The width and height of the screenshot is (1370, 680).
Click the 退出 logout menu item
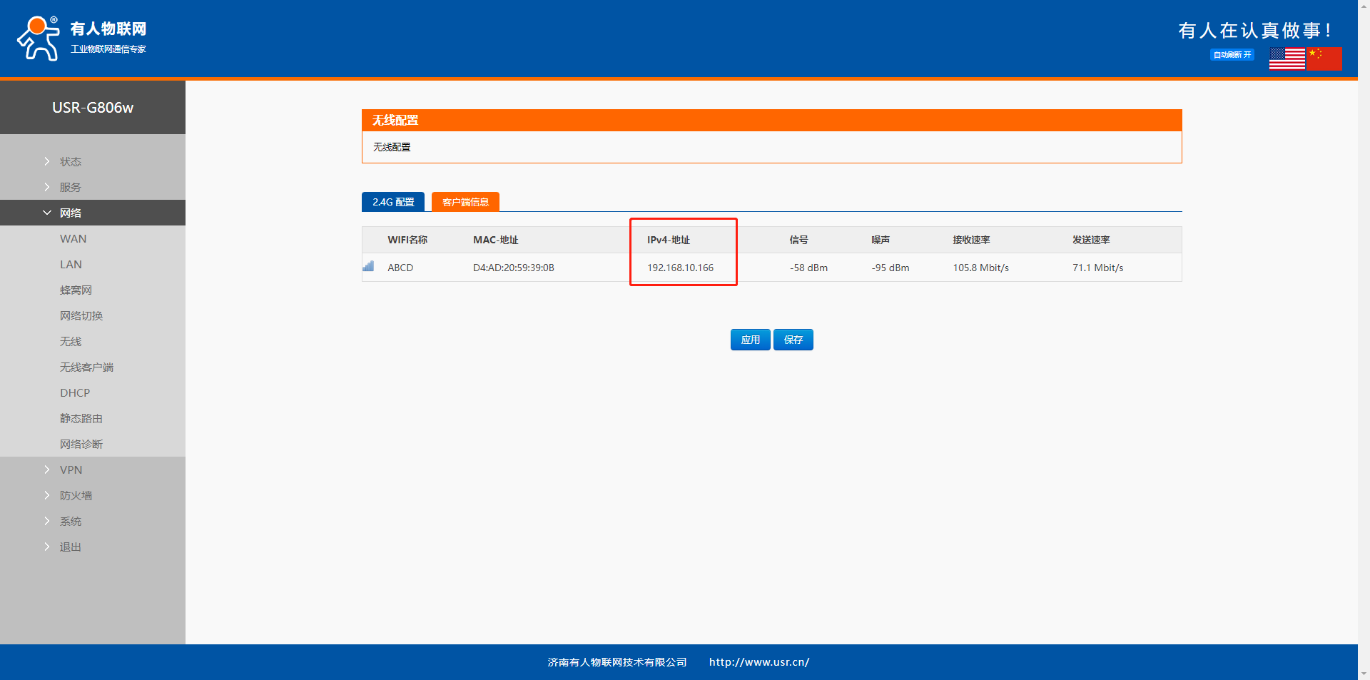pos(70,547)
